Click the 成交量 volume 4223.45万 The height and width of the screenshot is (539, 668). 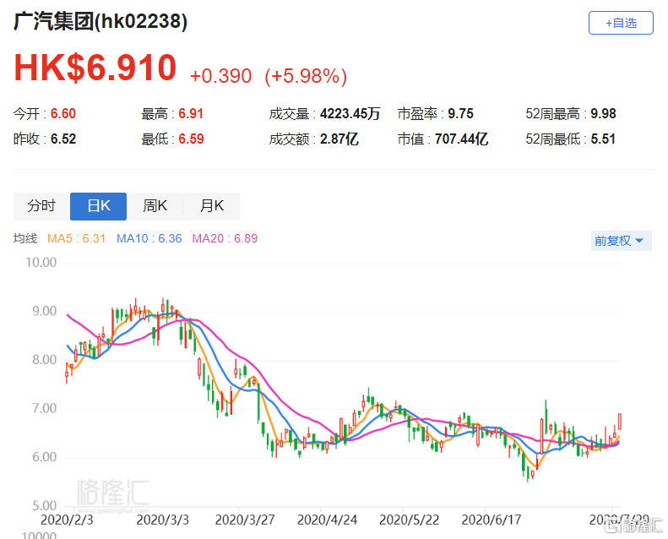350,114
